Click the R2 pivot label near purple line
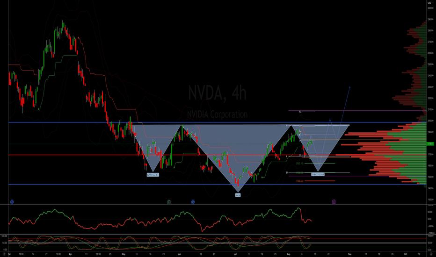Screen dimensions: 436x257 point(300,112)
